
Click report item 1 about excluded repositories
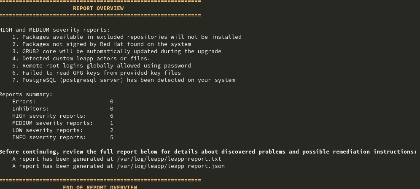pos(127,37)
